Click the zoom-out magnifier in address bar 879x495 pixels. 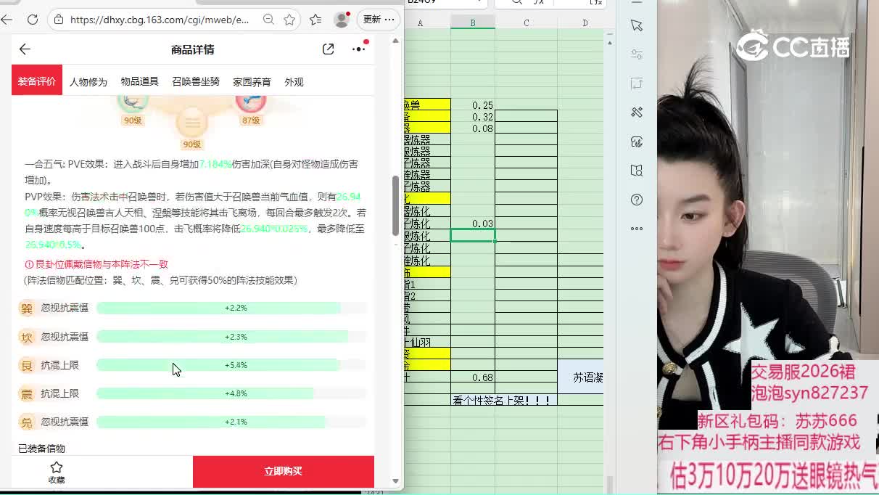tap(268, 20)
